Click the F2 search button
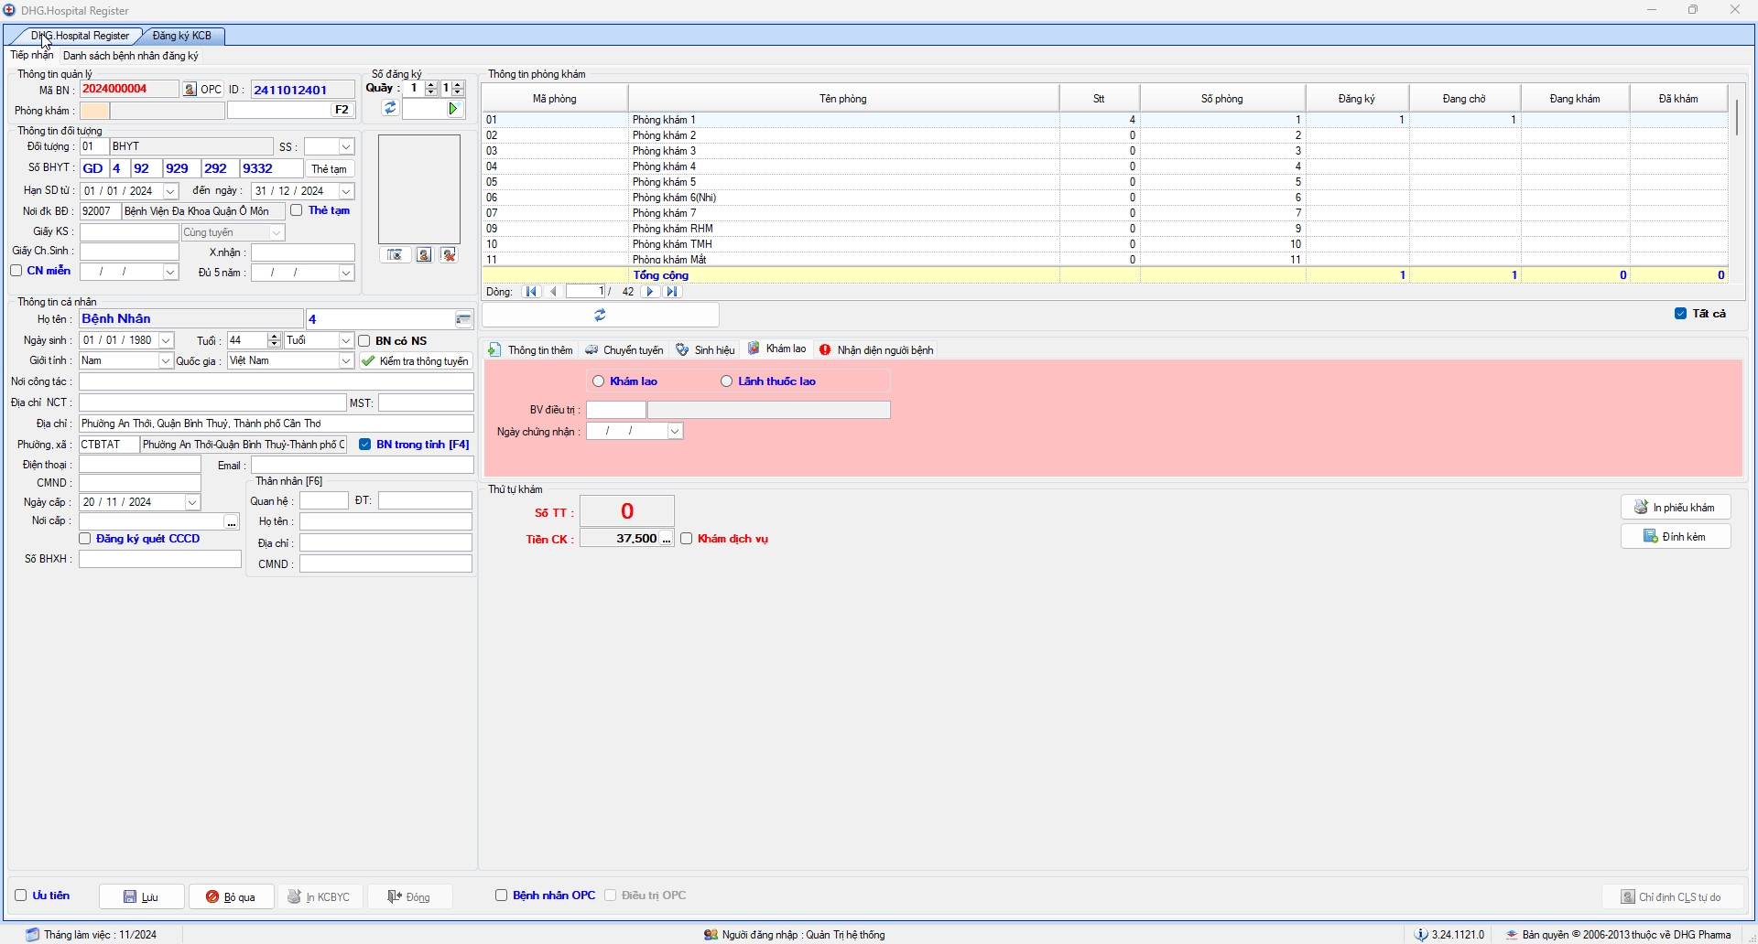This screenshot has height=944, width=1758. pos(342,110)
